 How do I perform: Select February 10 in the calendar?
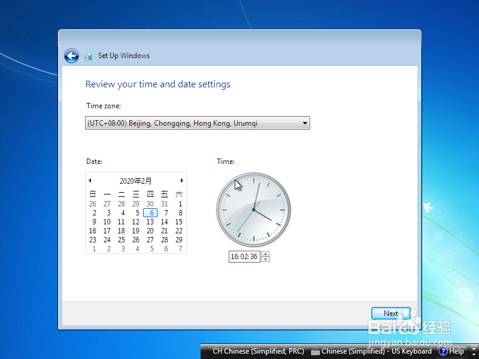107,222
